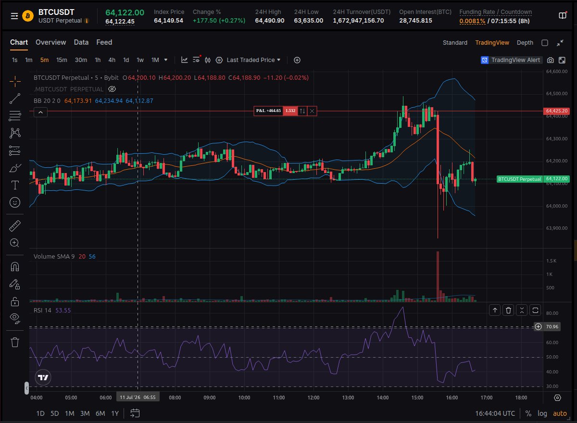Select the Chart tab
This screenshot has width=577, height=423.
pos(19,42)
